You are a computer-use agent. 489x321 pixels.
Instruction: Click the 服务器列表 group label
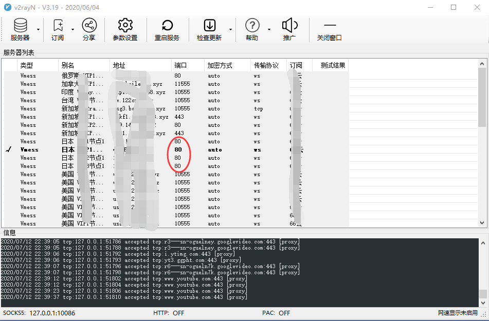[x=19, y=52]
